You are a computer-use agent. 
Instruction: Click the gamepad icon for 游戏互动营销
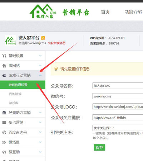tap(4, 75)
